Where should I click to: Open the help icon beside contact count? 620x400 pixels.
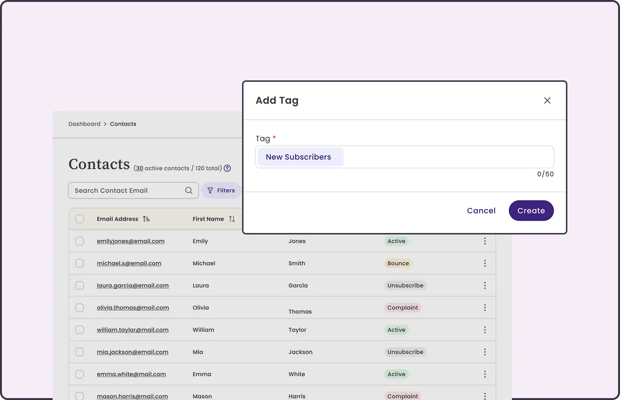coord(227,168)
